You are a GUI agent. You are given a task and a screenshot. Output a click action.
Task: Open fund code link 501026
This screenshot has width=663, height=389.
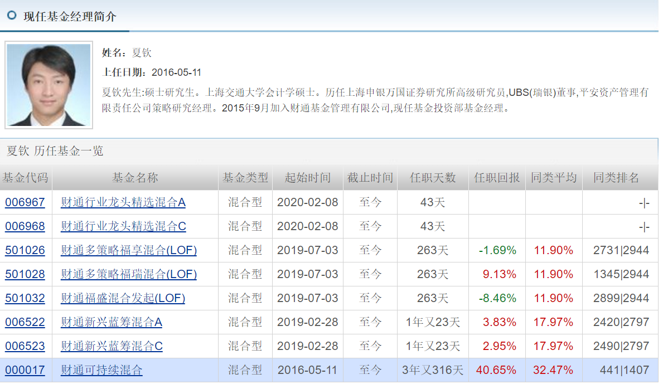pos(25,250)
